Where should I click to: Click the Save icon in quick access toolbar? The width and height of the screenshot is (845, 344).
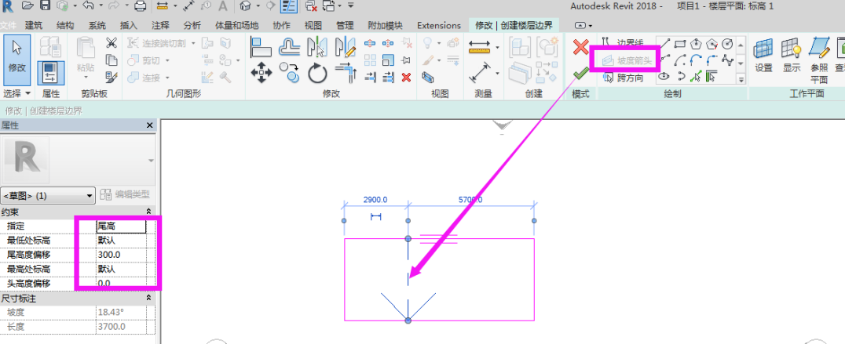(46, 6)
